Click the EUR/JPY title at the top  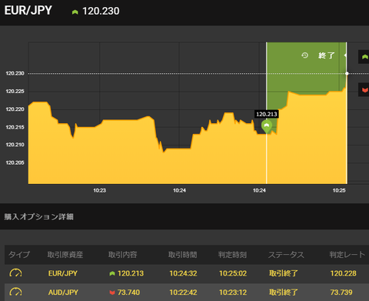click(x=28, y=11)
